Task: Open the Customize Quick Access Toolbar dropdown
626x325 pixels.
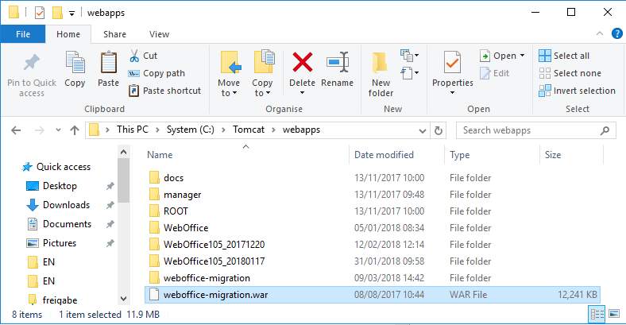Action: coord(71,14)
